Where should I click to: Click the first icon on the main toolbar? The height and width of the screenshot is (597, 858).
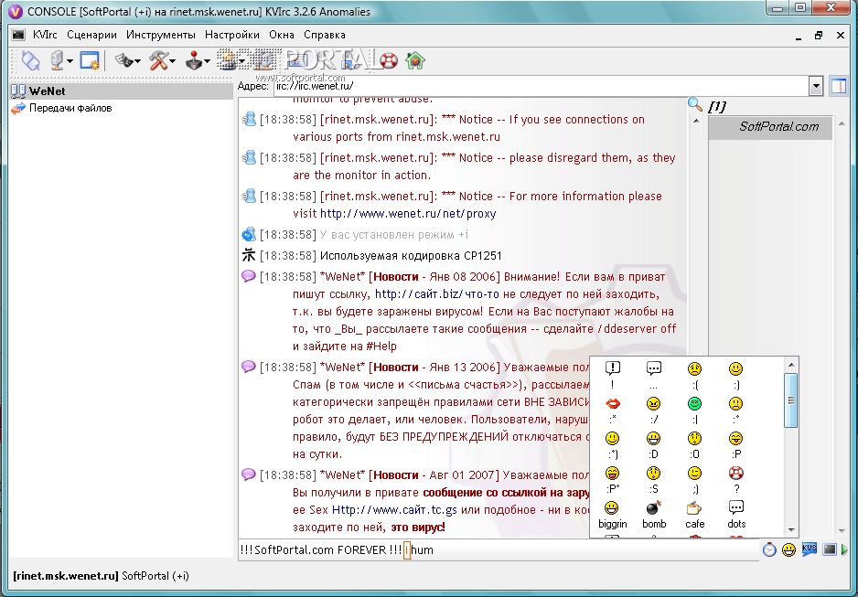click(31, 60)
